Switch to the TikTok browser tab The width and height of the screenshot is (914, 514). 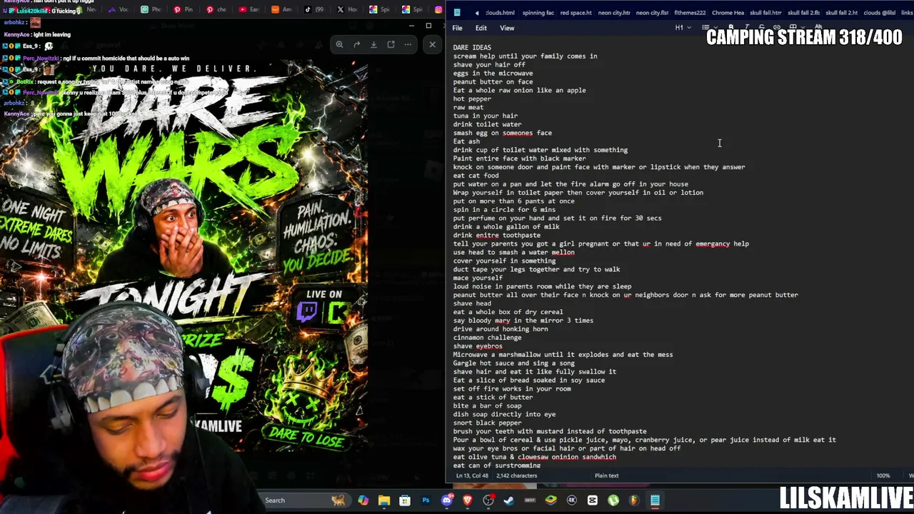click(x=314, y=9)
